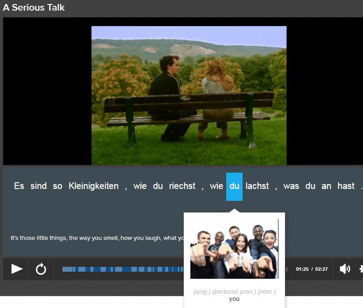This screenshot has width=363, height=308.
Task: Open the settings gear icon
Action: [x=360, y=269]
